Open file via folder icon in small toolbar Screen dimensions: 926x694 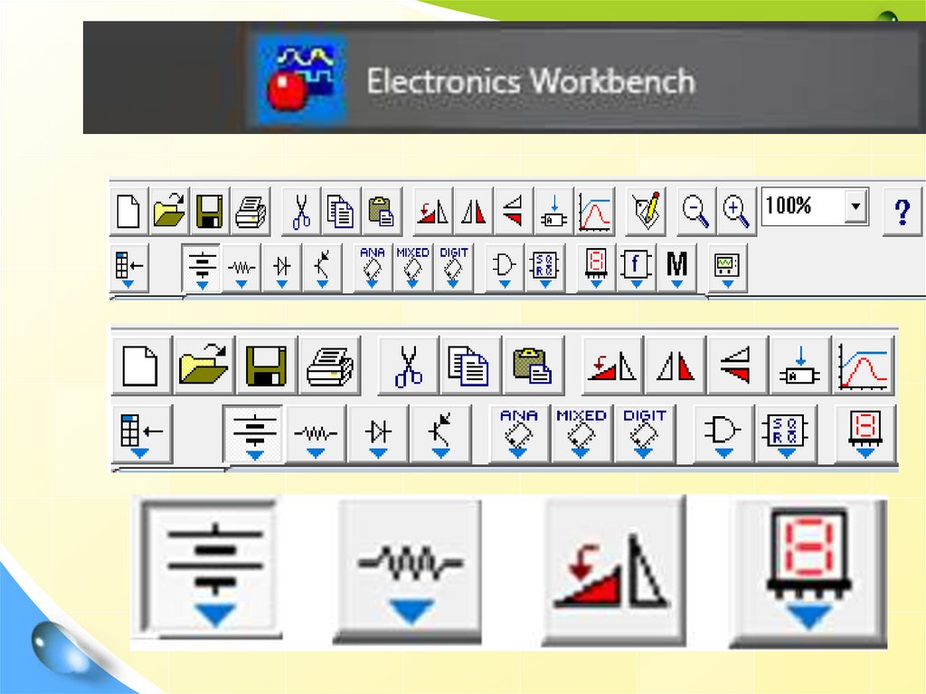coord(169,211)
